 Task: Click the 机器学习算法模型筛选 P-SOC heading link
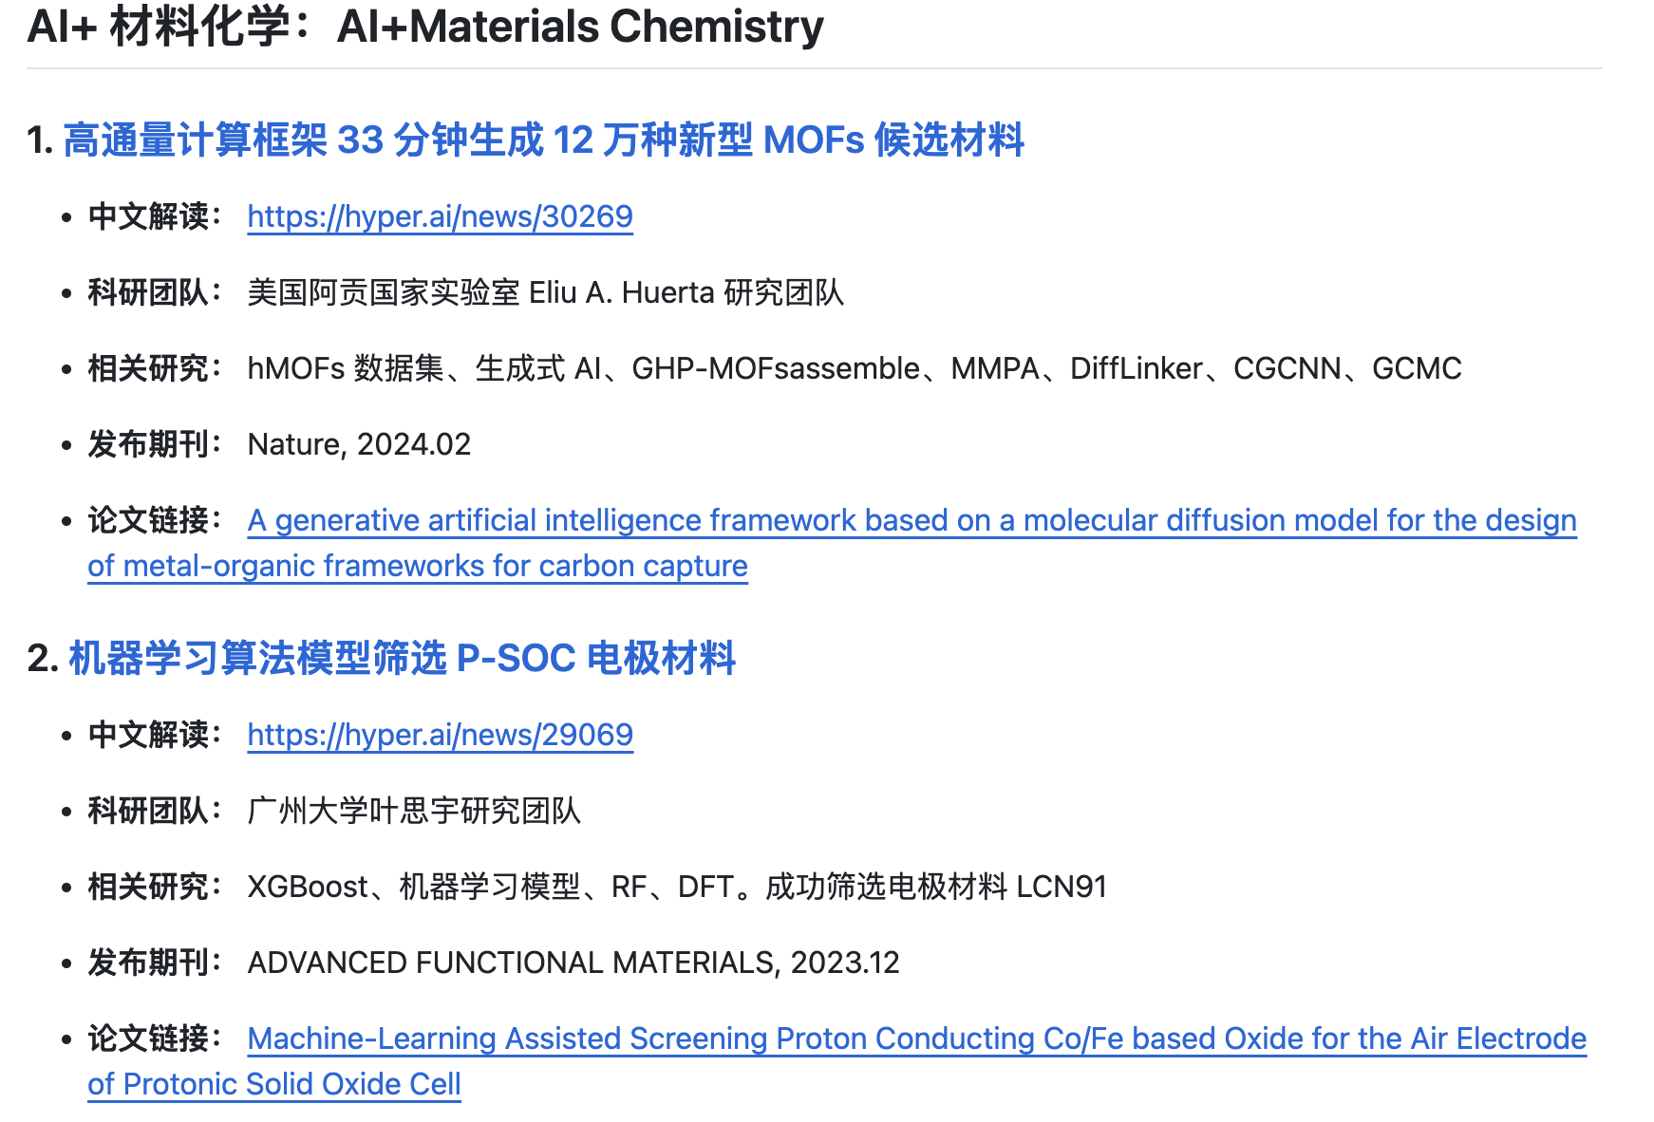pos(402,659)
